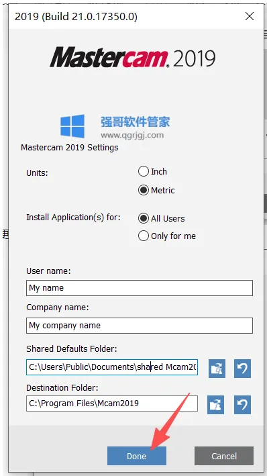Click the title bar build number text
267x476 pixels.
(x=76, y=16)
